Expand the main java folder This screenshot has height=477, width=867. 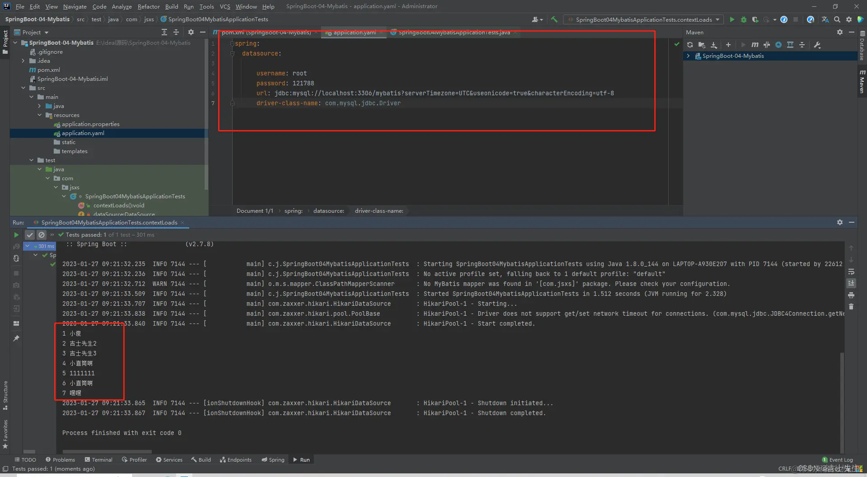tap(40, 106)
